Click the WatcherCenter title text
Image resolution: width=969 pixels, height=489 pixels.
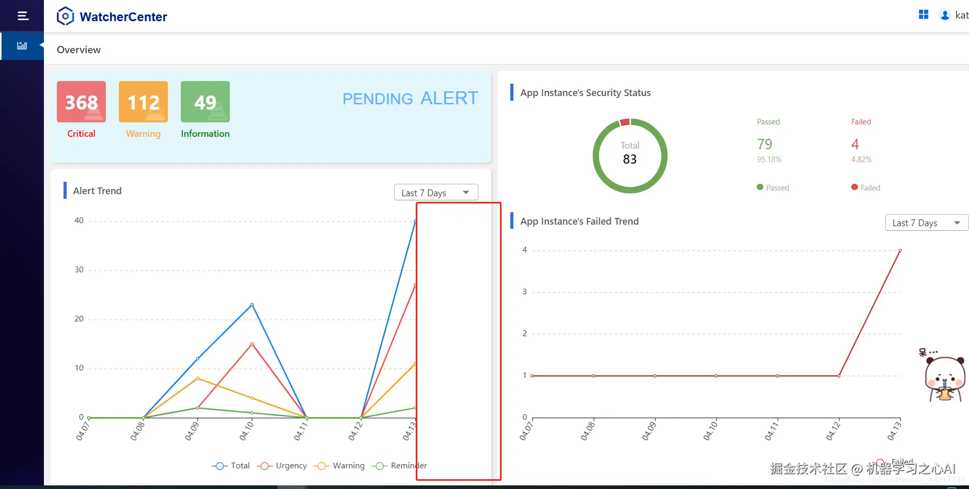point(123,17)
